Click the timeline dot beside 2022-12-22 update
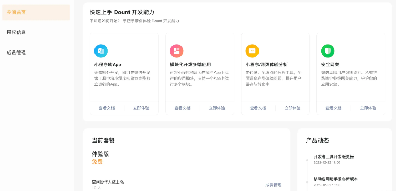Screen dimensions: 396x191 coord(307,160)
